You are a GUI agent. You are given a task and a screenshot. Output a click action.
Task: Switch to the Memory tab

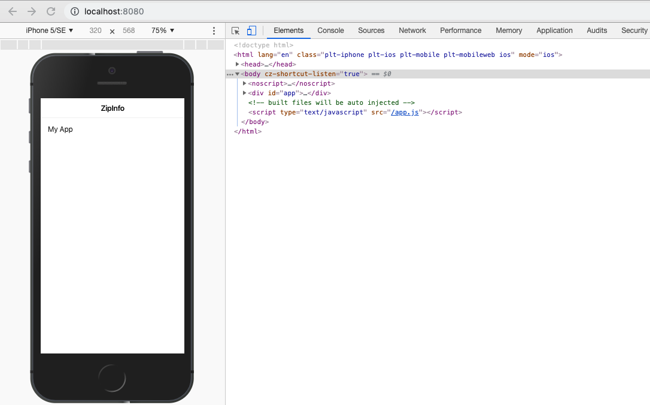[509, 31]
